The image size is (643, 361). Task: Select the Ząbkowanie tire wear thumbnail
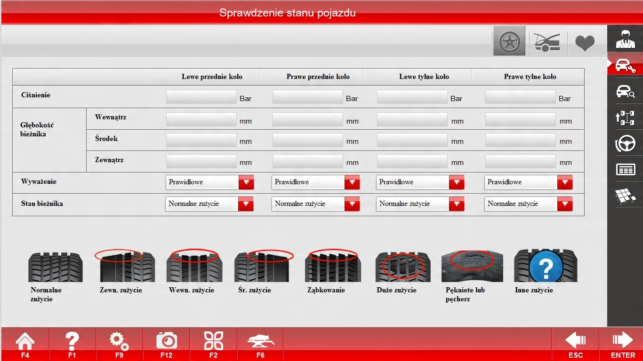[333, 266]
